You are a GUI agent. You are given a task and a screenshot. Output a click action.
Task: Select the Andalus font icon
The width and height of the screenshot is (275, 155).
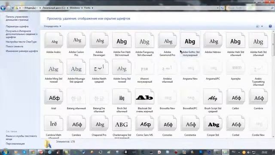(167, 67)
